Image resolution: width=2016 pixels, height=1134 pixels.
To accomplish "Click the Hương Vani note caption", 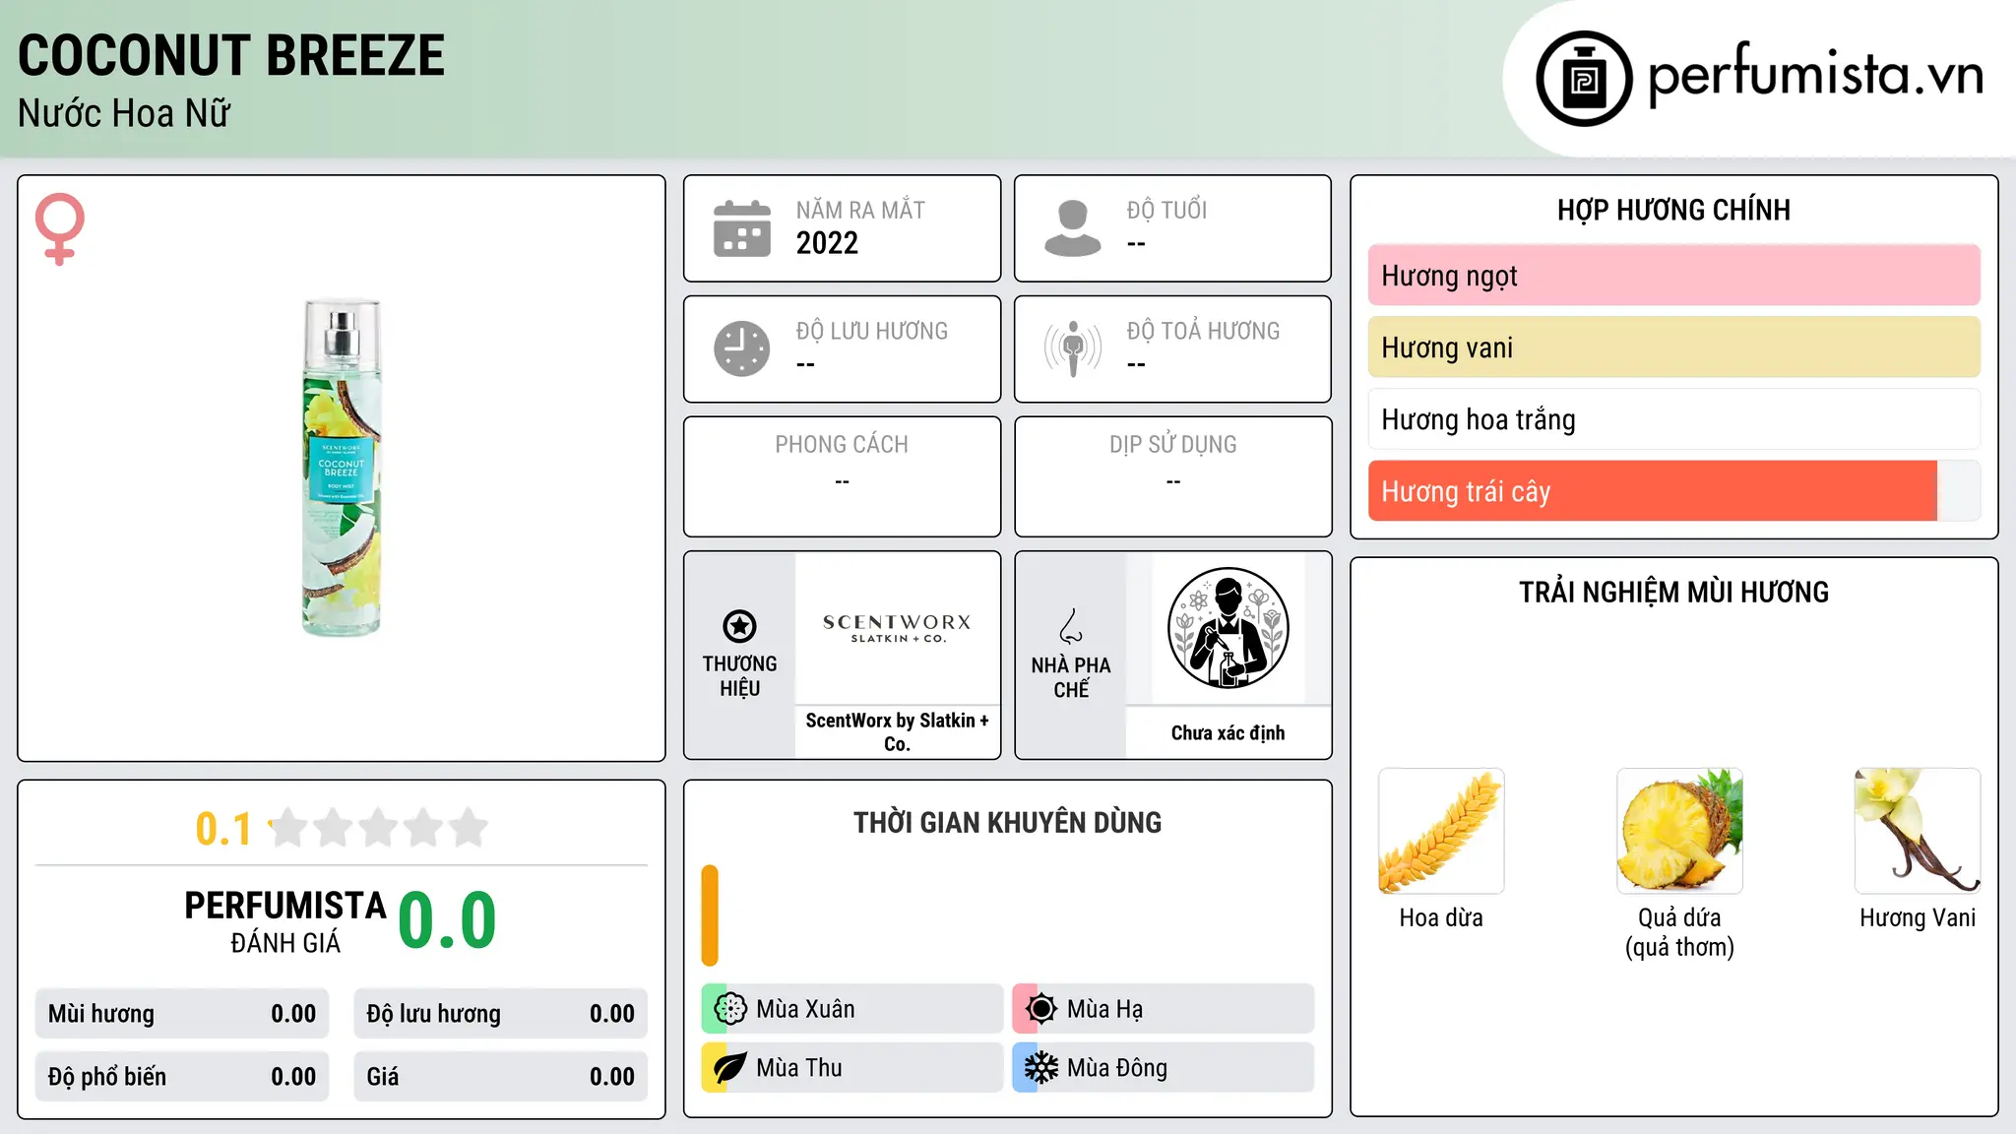I will pos(1918,918).
